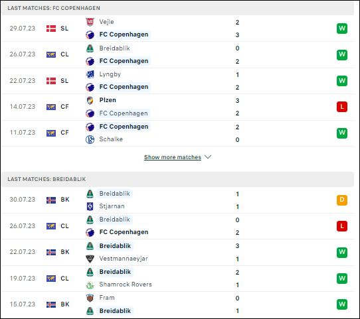This screenshot has width=360, height=319.
Task: Click the Last Matches: Breidablik section header
Action: (x=177, y=179)
